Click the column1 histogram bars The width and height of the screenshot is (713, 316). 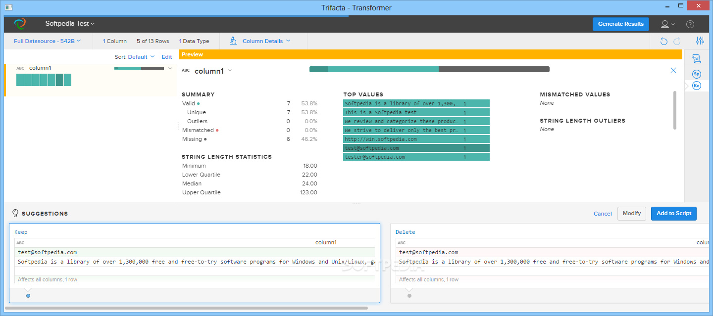pyautogui.click(x=44, y=80)
